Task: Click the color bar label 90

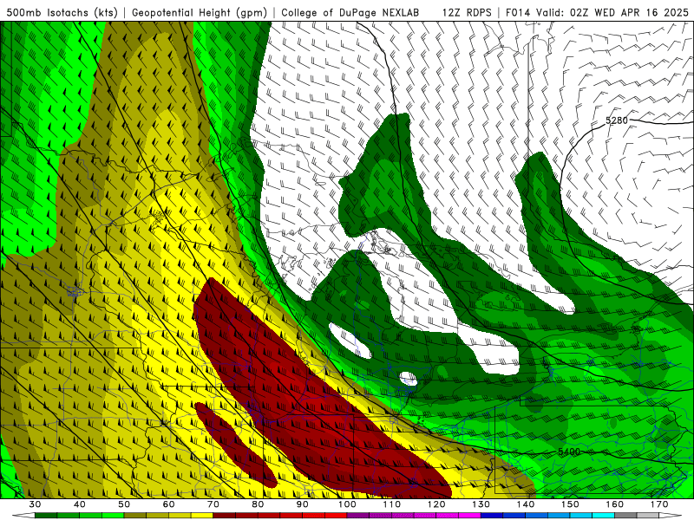Action: (x=303, y=504)
